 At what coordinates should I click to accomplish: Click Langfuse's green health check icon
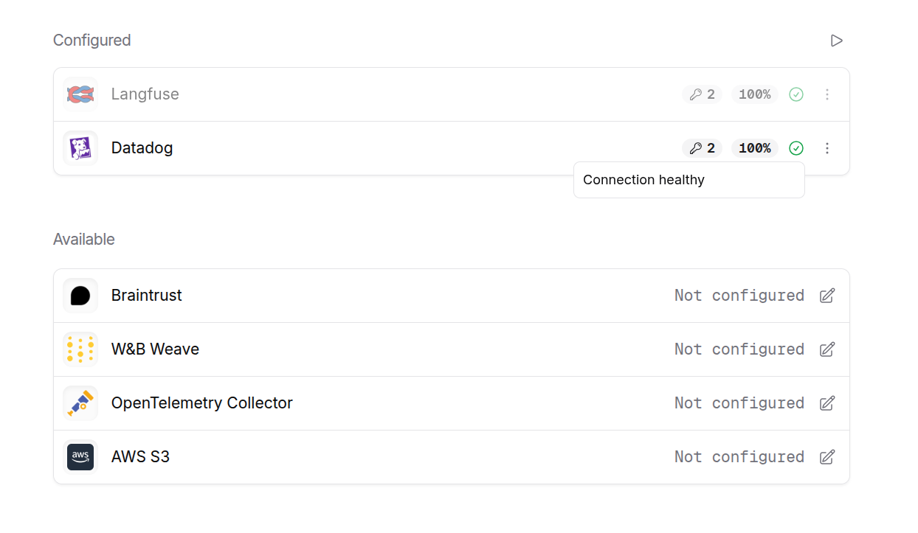tap(796, 94)
